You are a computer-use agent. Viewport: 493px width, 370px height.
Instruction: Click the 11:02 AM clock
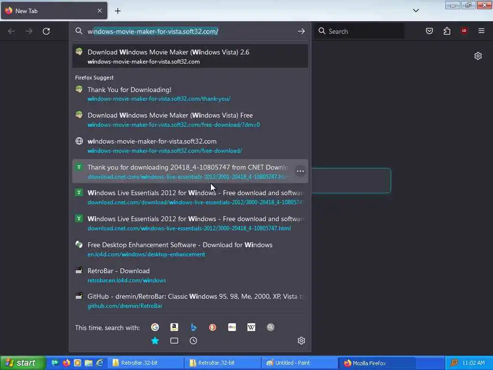[474, 363]
